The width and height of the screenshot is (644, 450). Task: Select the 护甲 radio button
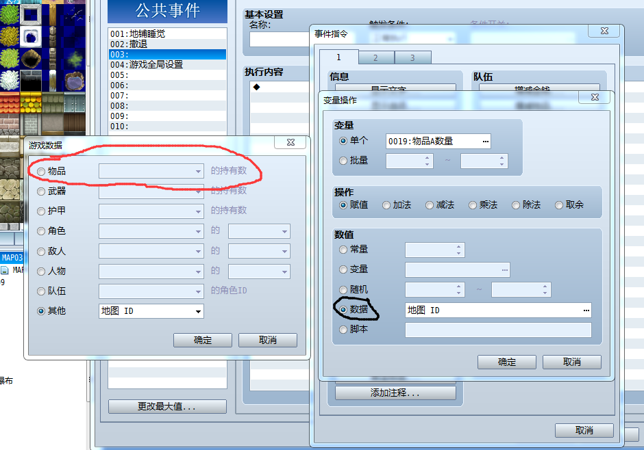click(x=41, y=211)
